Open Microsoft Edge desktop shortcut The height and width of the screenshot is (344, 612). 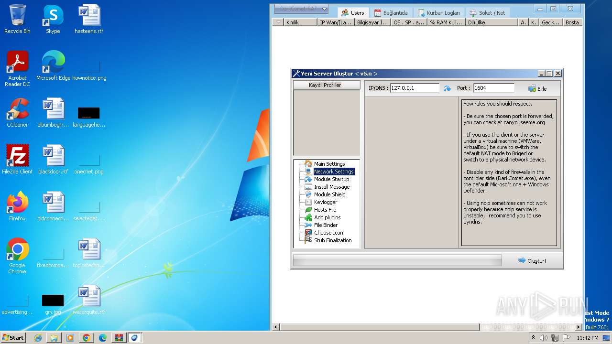(53, 66)
